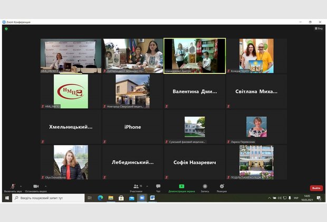Select Шинкаренко Дмитро's highlighted video tile
This screenshot has height=222, width=327.
[195, 55]
